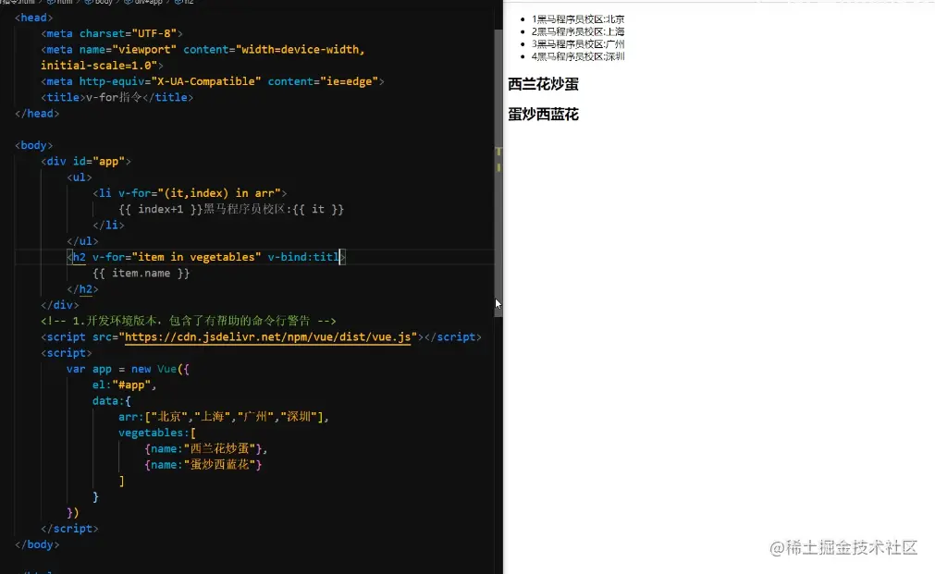The image size is (935, 574).
Task: Click preview list item 2黑马程序员校区:上海
Action: 578,31
